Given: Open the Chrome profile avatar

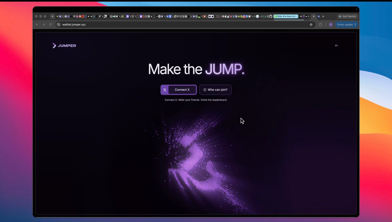Looking at the screenshot, I should [331, 24].
